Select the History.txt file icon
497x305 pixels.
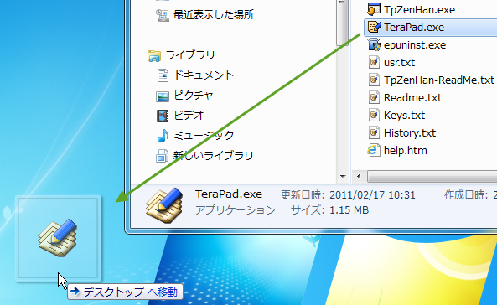point(374,132)
